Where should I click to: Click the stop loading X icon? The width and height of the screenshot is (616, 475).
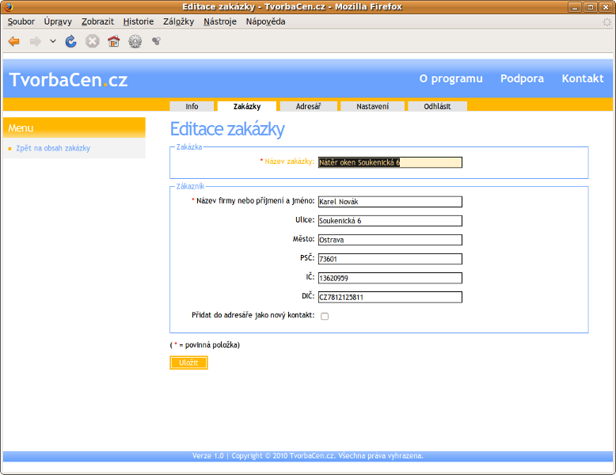[x=93, y=41]
